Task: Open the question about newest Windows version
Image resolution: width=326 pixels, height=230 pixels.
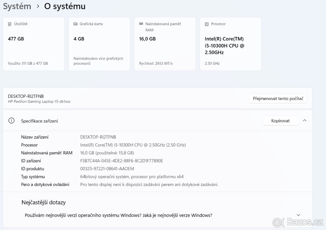Action: coord(118,215)
